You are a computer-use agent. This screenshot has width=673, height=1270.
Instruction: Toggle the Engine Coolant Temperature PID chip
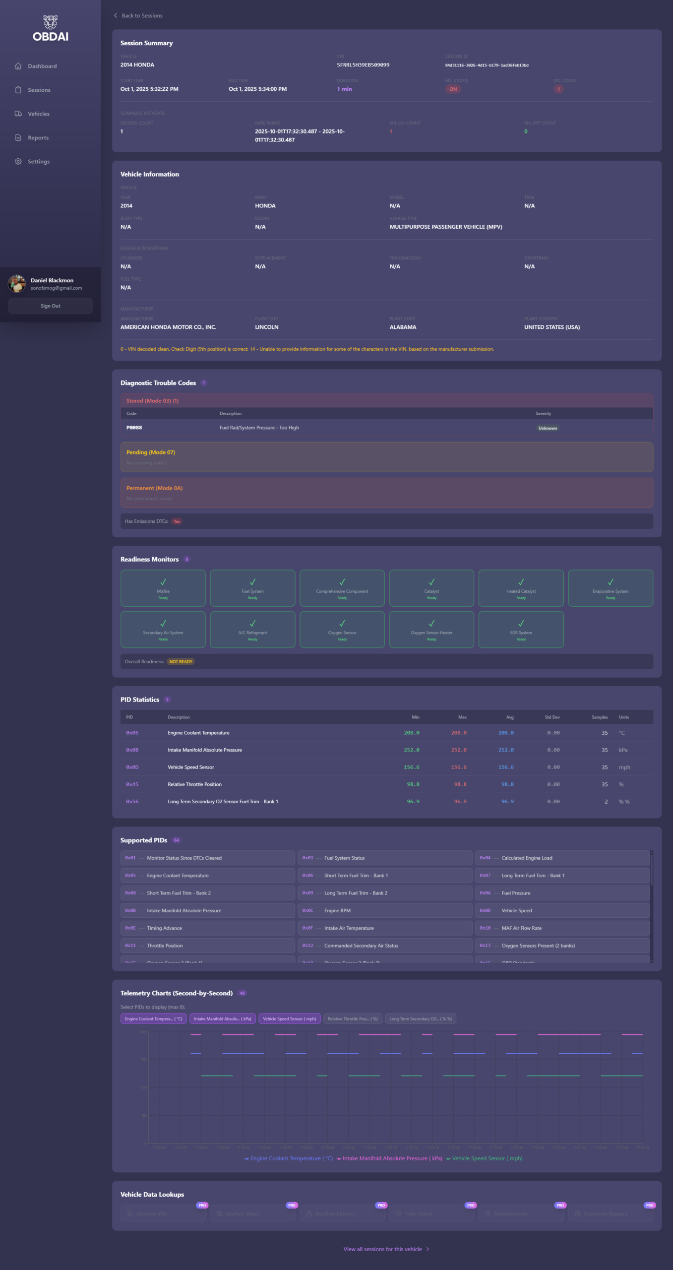click(154, 1018)
